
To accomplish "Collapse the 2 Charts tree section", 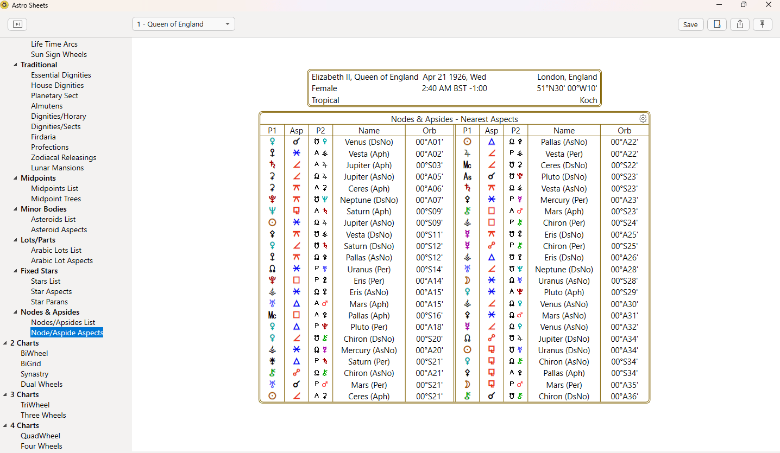I will click(x=5, y=343).
